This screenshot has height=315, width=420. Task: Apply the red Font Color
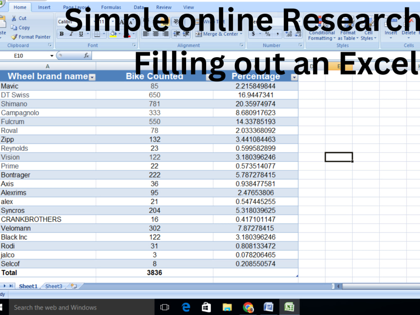pos(128,34)
